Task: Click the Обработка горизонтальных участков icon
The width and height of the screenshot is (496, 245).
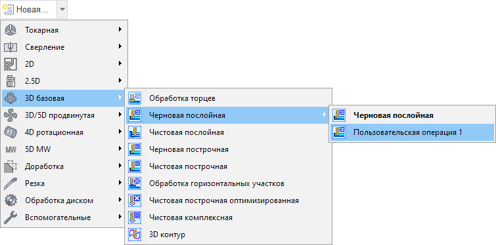Action: 135,183
